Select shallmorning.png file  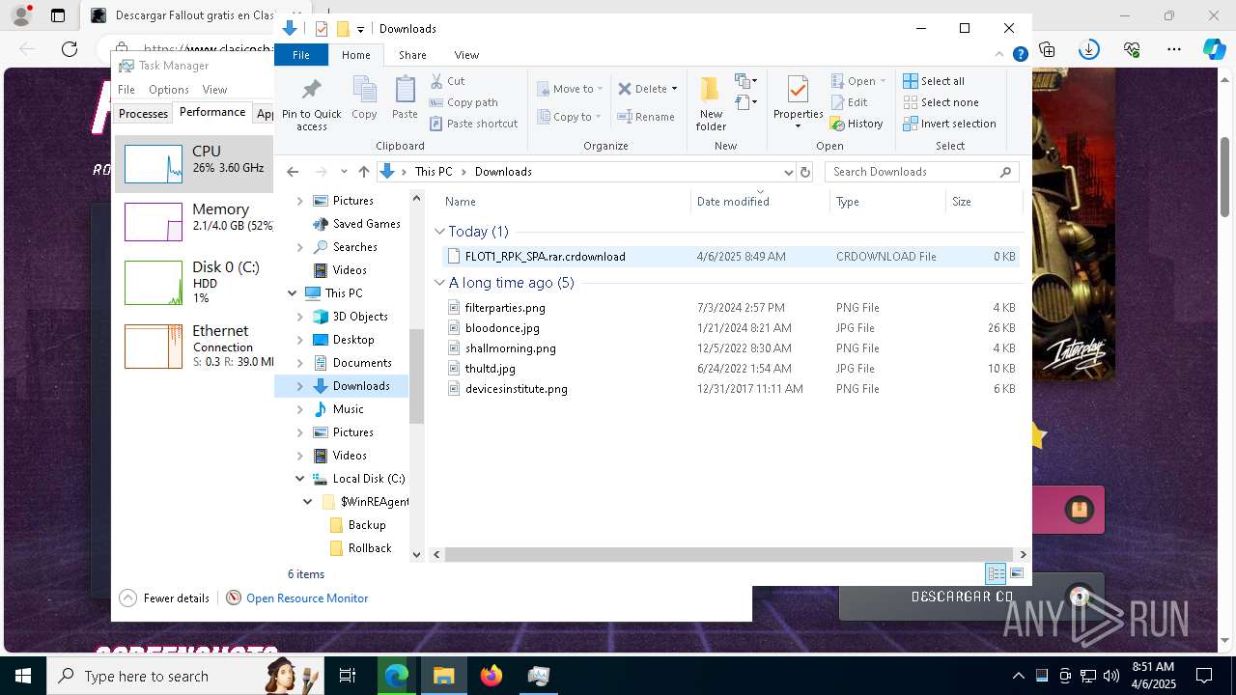pyautogui.click(x=731, y=348)
